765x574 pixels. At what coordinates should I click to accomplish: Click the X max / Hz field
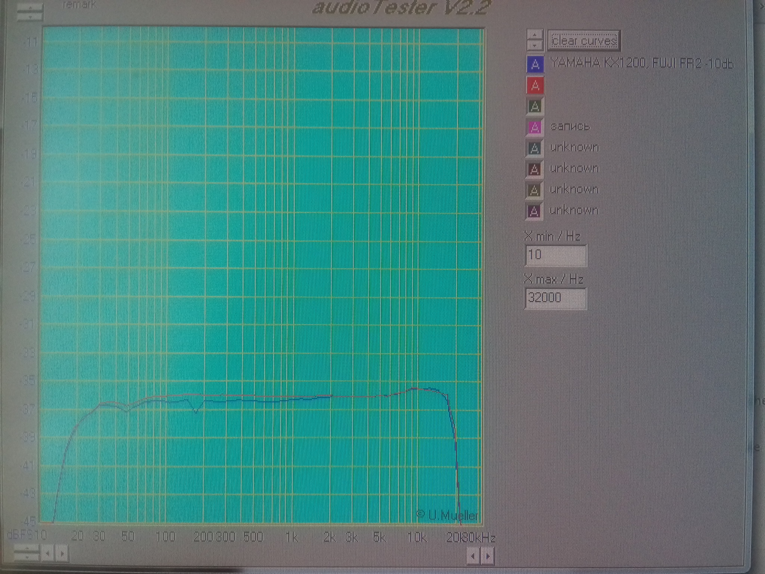point(555,298)
